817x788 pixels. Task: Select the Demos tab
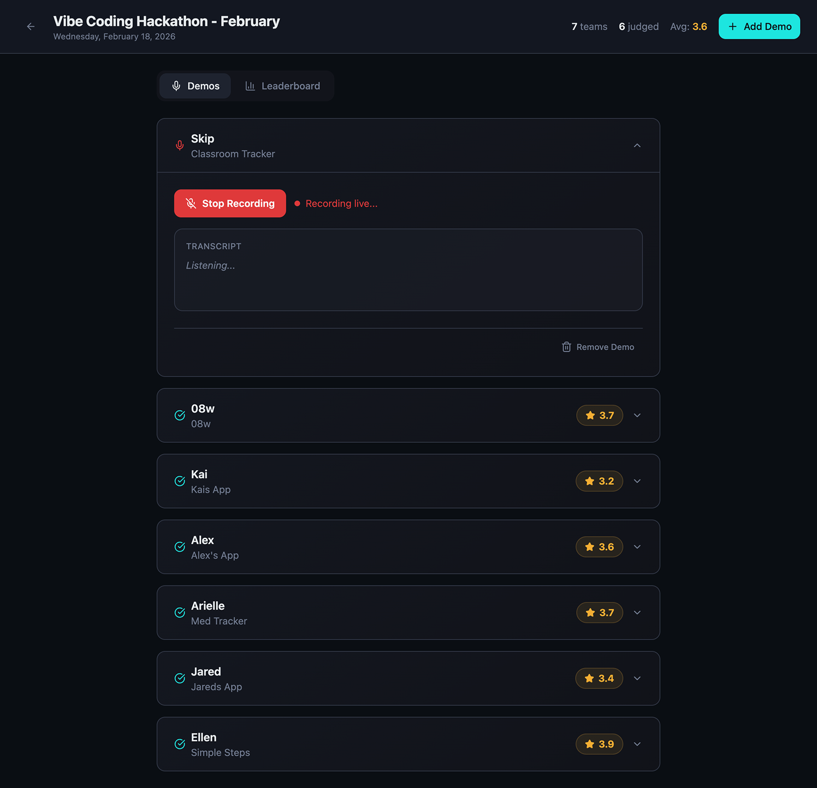point(196,86)
